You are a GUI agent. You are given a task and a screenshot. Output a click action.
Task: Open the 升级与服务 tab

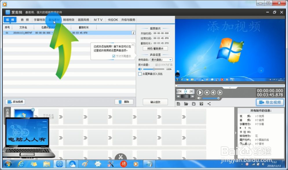click(x=128, y=20)
